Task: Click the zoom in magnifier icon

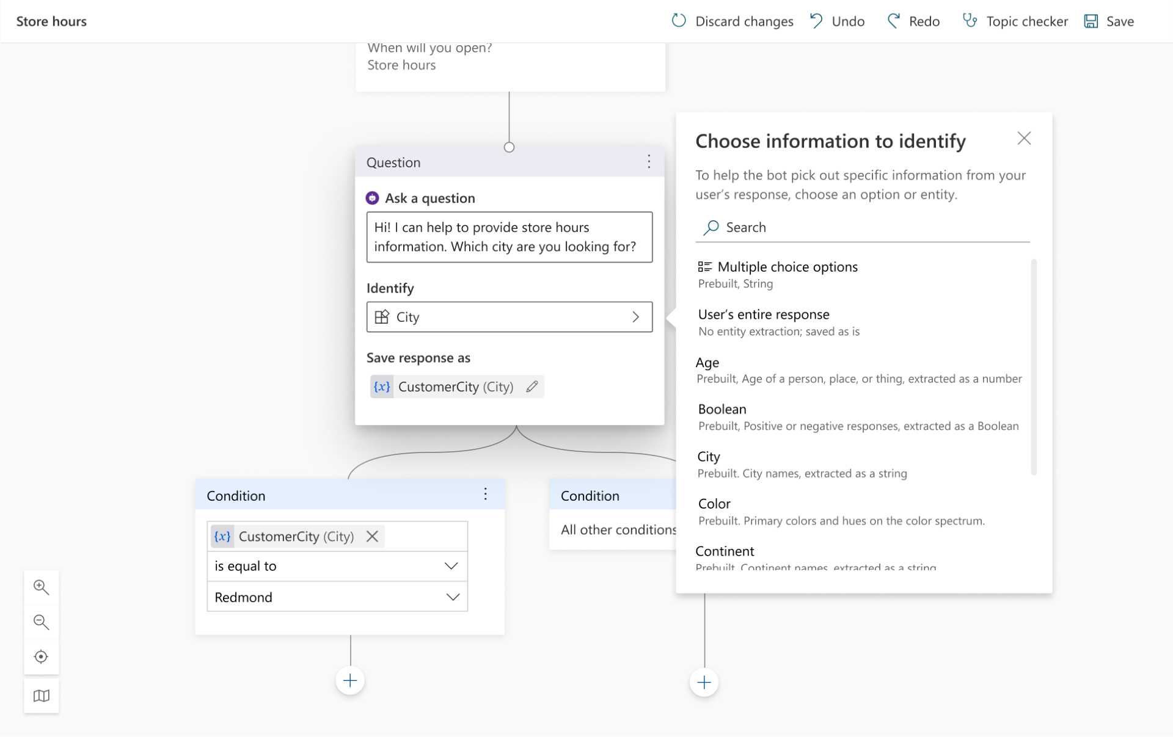Action: tap(41, 587)
